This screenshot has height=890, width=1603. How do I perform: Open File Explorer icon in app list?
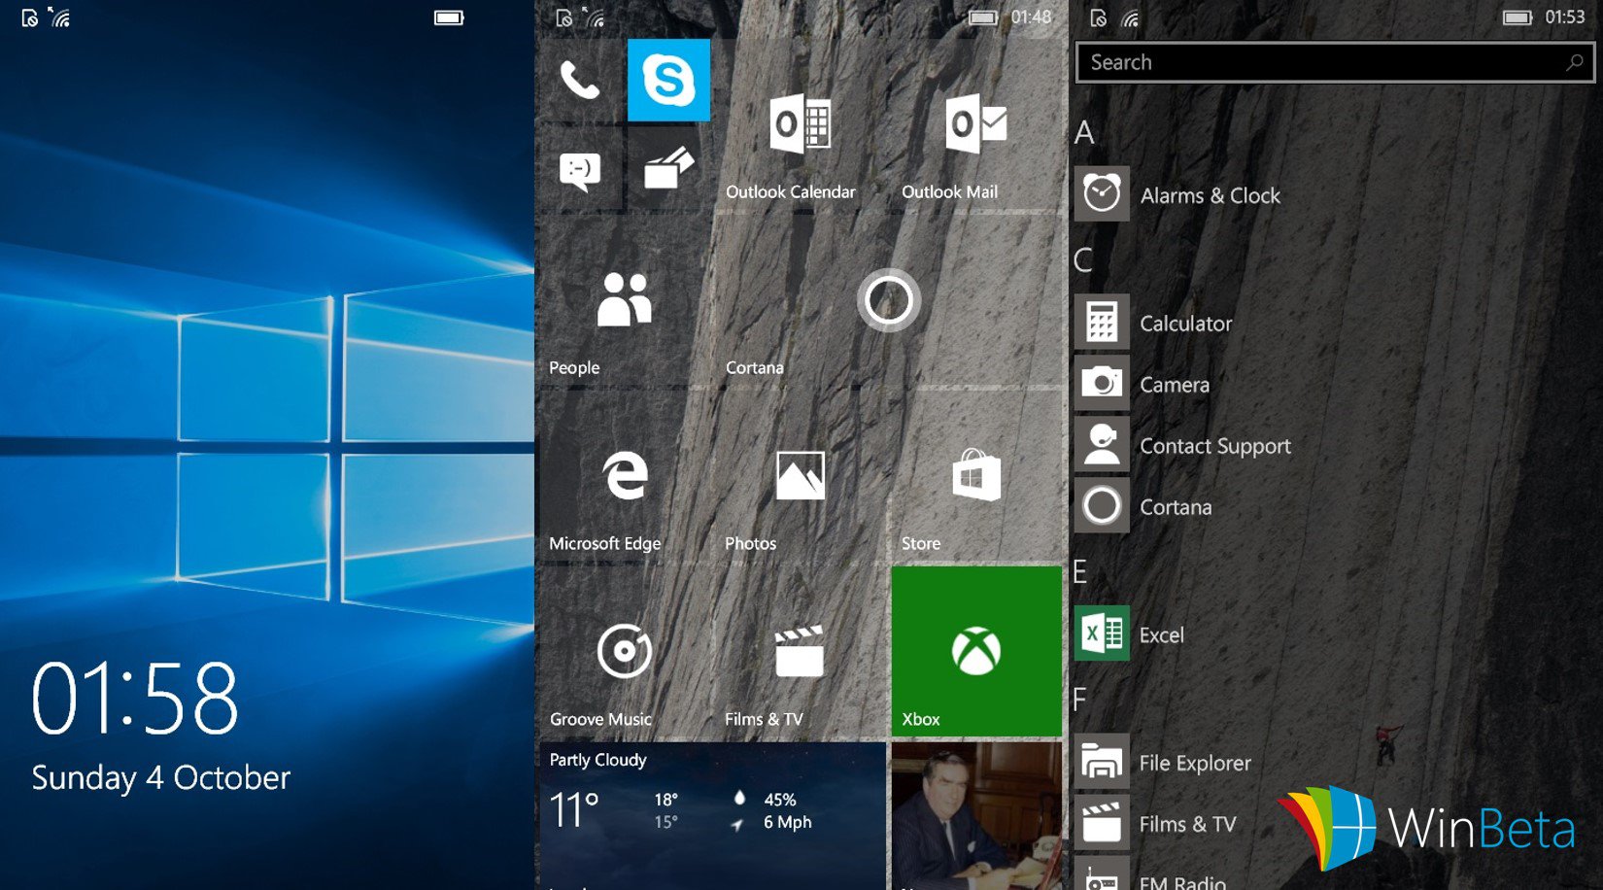pos(1102,762)
